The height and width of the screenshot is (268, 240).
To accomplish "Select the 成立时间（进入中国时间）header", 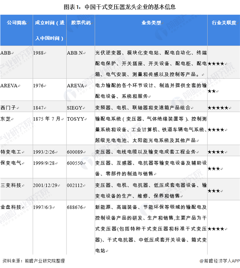I will 50,31.
